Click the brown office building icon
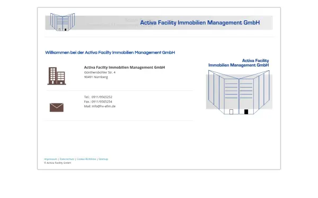Image resolution: width=318 pixels, height=198 pixels. click(57, 76)
